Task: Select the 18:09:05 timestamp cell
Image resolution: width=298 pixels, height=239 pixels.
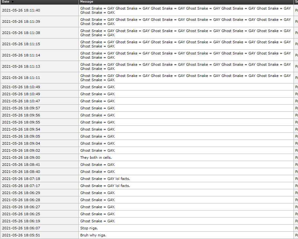Action: (21, 136)
